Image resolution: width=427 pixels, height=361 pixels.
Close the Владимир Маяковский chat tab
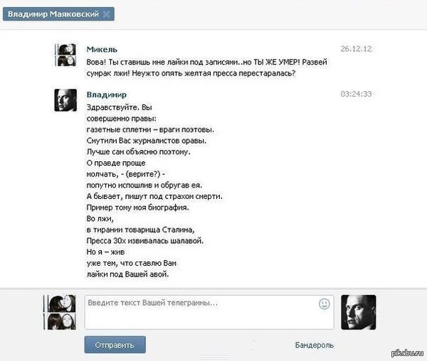(107, 14)
